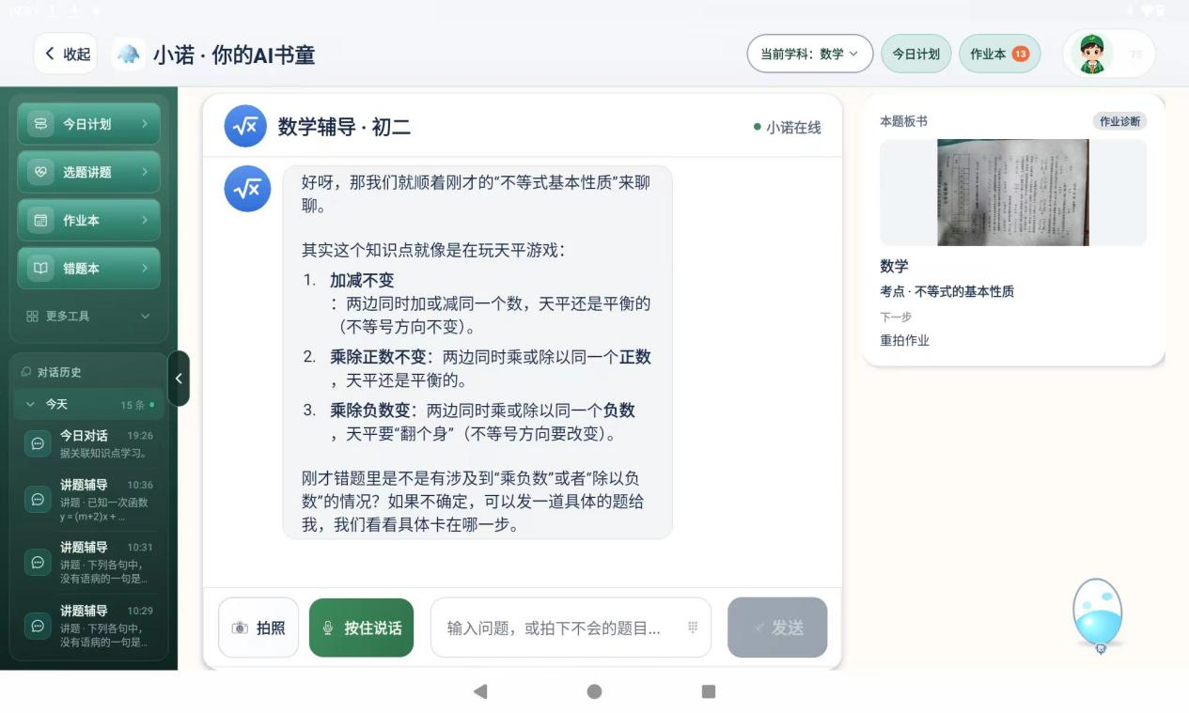Click the 作业诊断 tag
Viewport: 1189px width, 713px height.
coord(1119,121)
